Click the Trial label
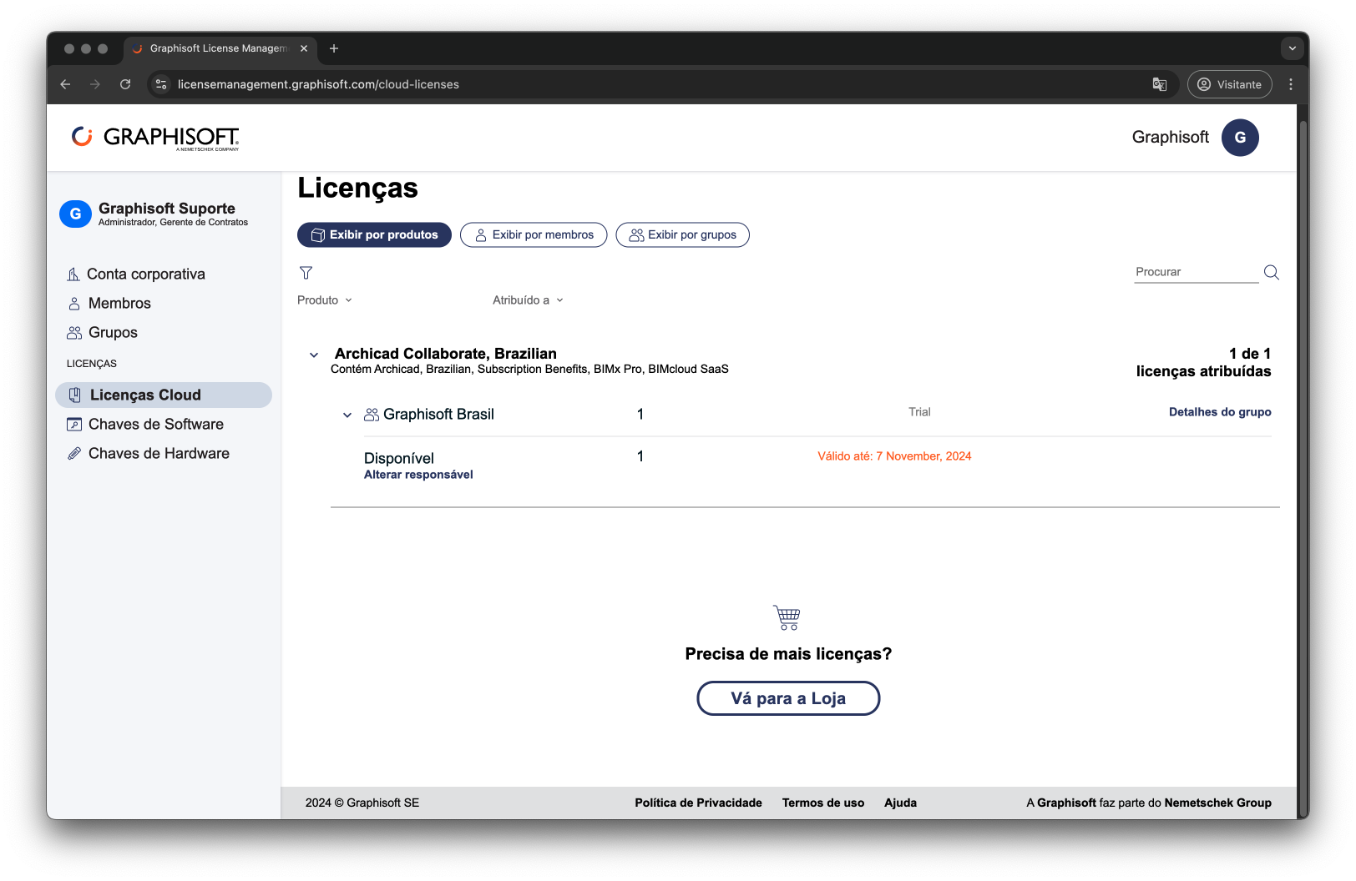 (919, 412)
